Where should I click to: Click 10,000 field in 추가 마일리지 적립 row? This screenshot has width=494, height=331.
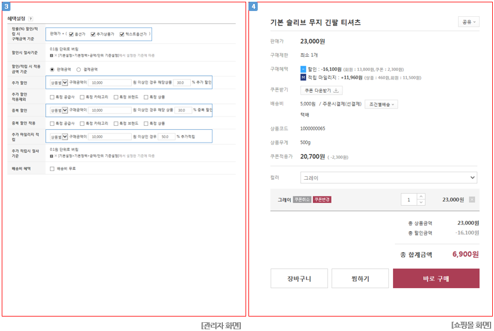(110, 137)
